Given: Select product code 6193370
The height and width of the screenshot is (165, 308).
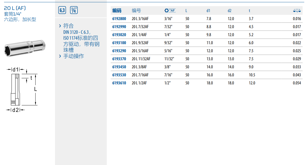Looking at the screenshot, I should coord(119,59).
